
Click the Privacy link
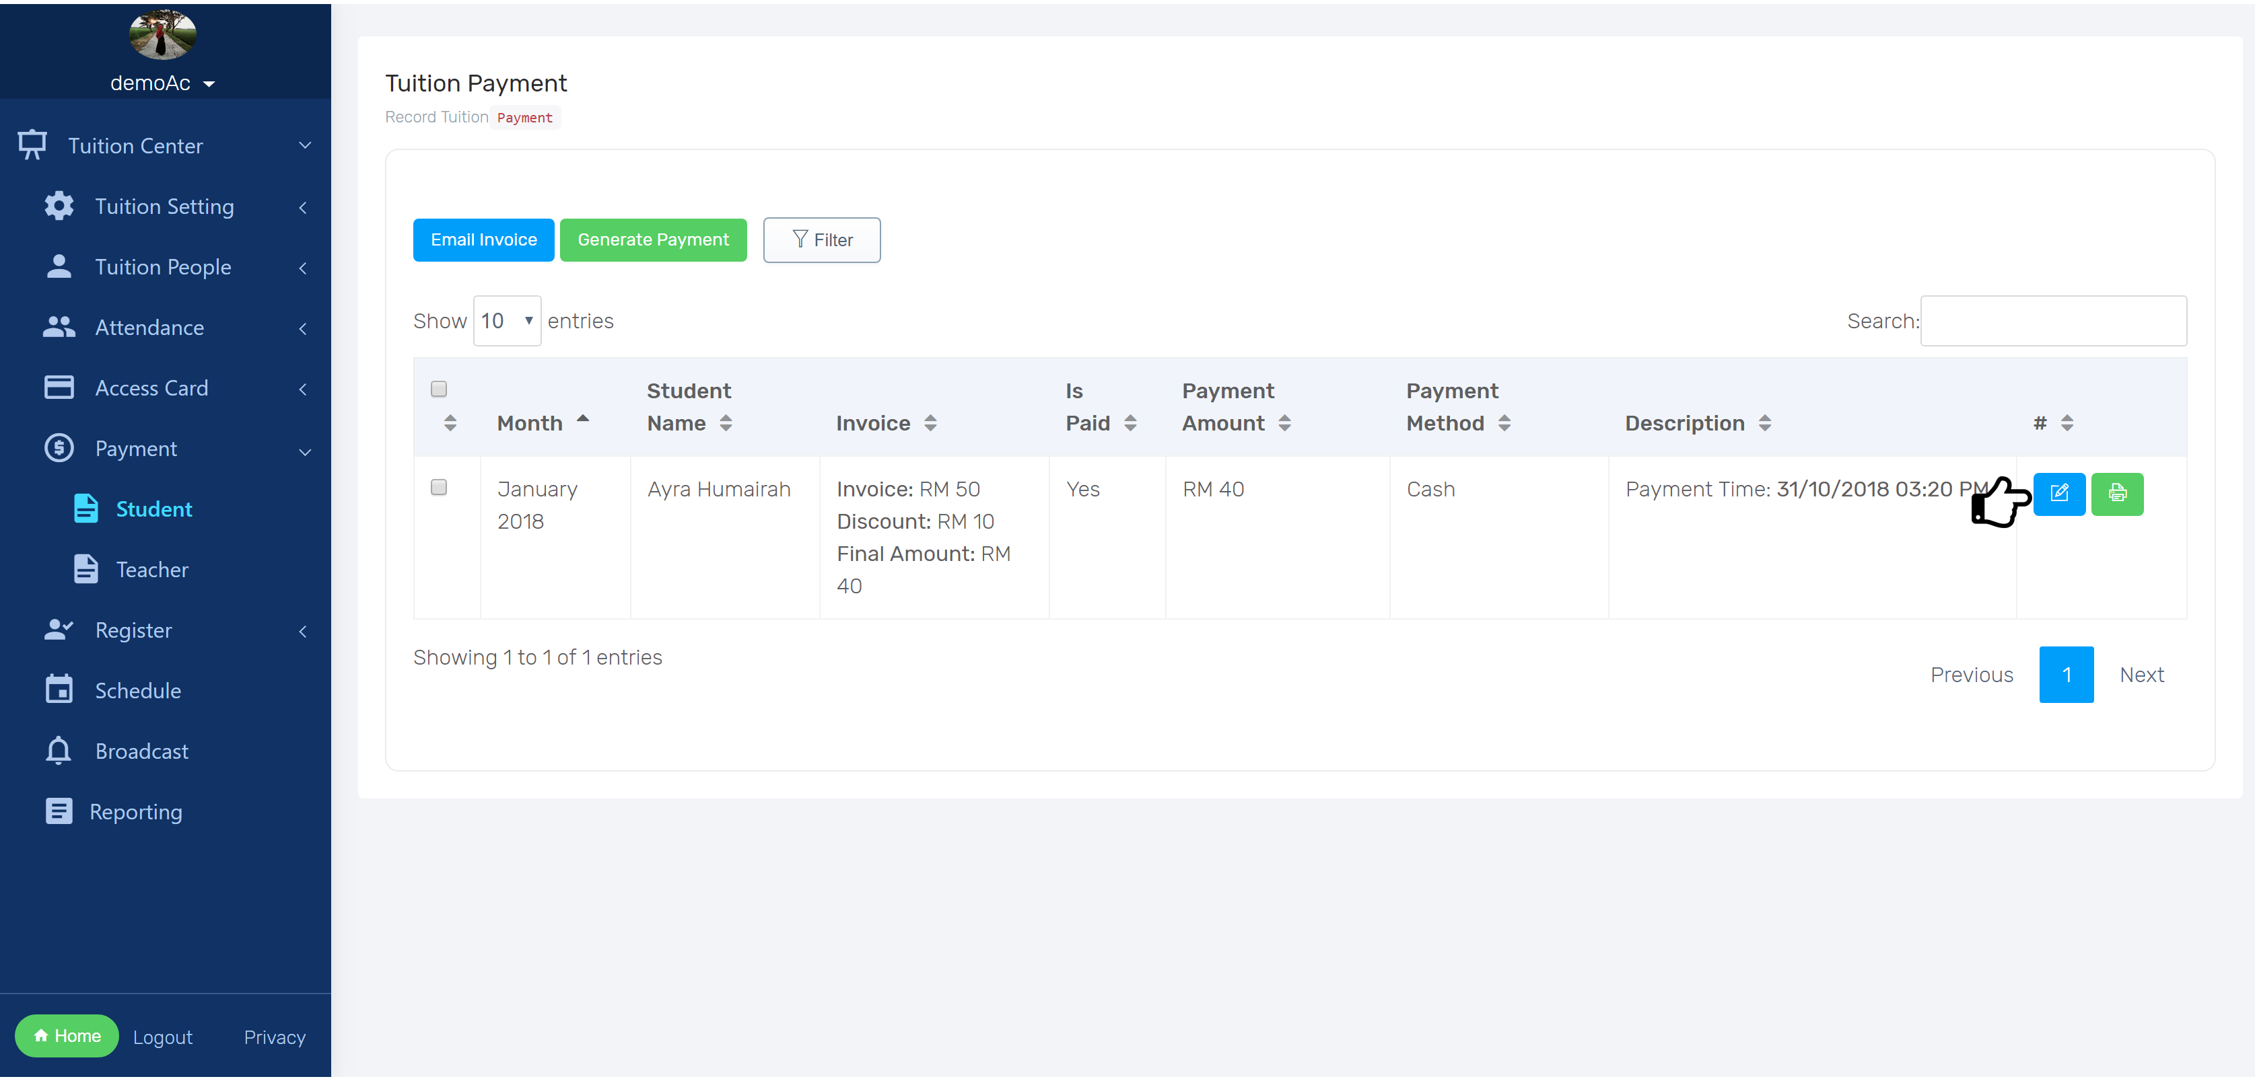coord(275,1037)
